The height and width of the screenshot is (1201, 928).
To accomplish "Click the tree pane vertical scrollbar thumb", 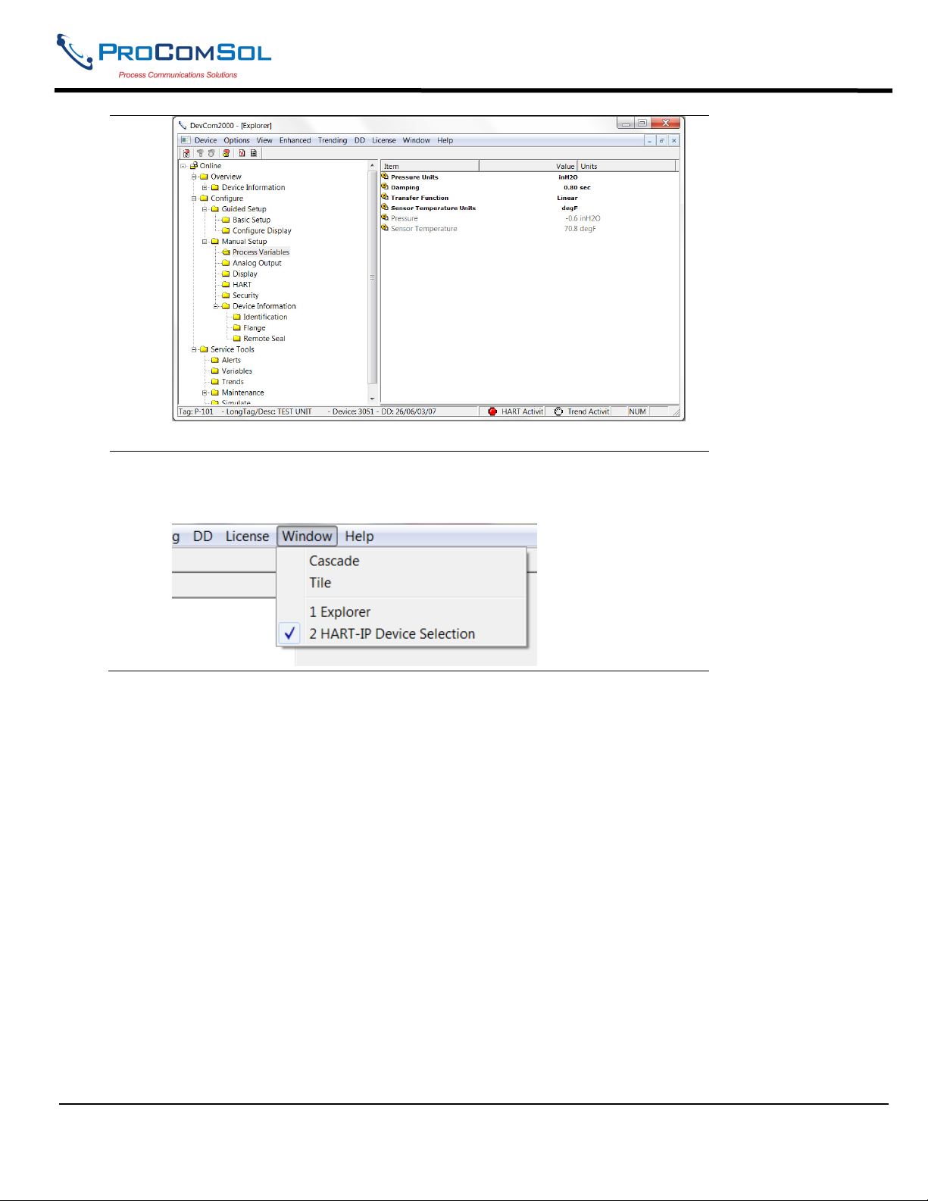I will tap(372, 277).
